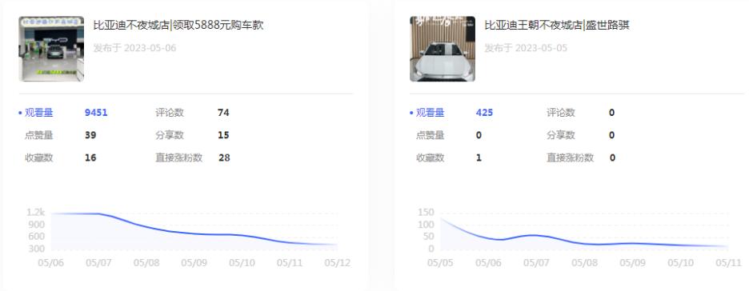Viewport: 753px width, 291px height.
Task: Click the view count value 9451
Action: [96, 113]
